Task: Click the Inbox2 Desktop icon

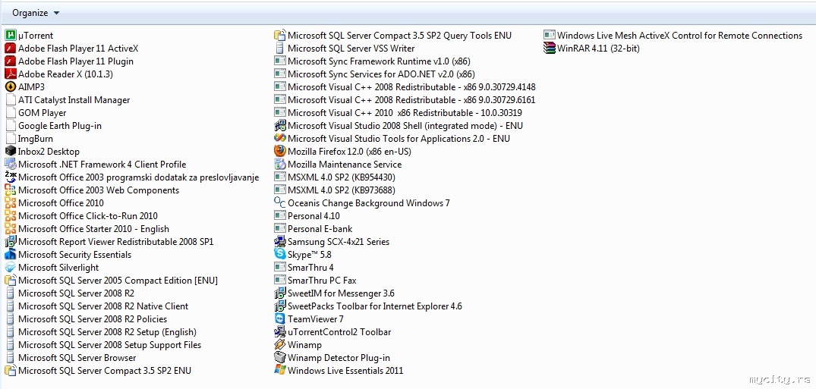Action: tap(11, 152)
